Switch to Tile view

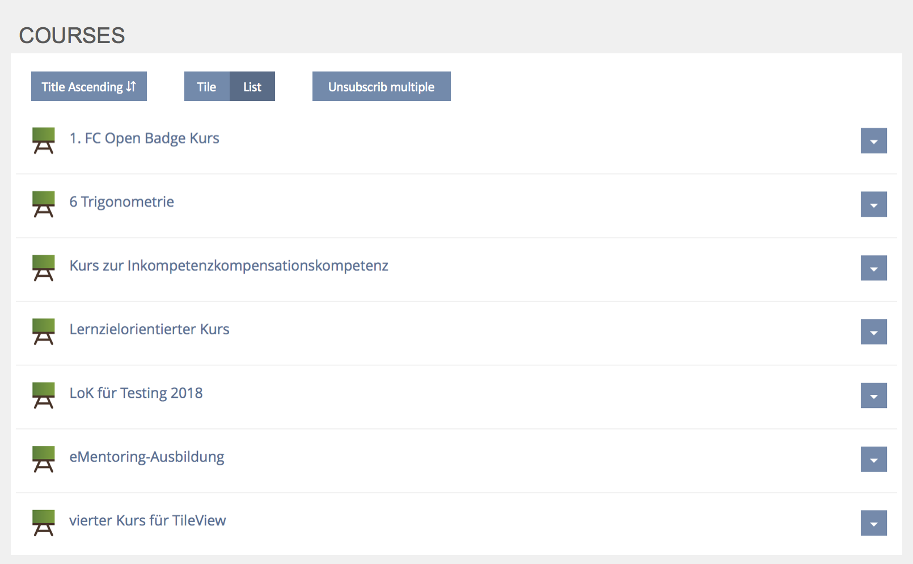tap(206, 87)
